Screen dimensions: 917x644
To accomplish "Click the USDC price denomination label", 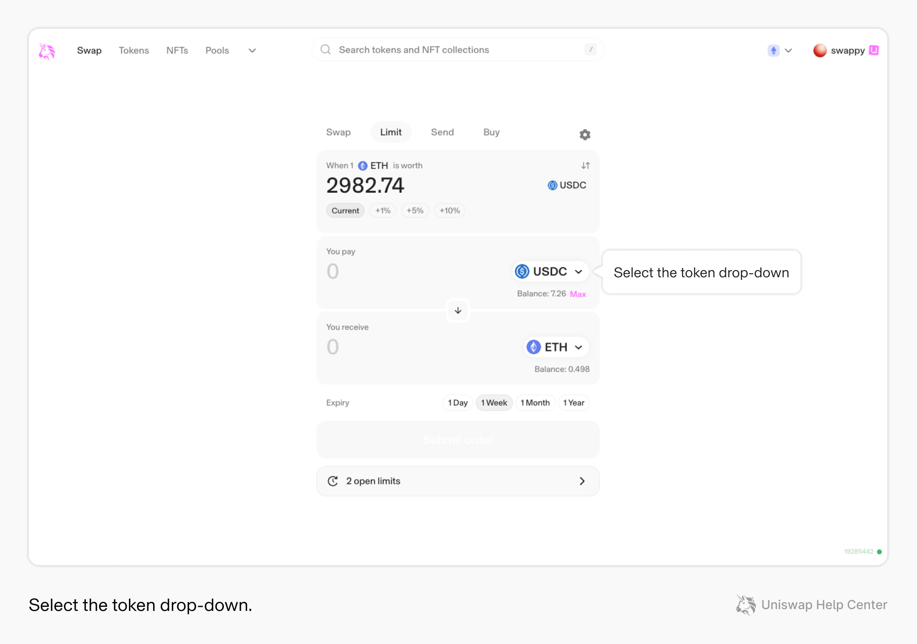I will 567,185.
